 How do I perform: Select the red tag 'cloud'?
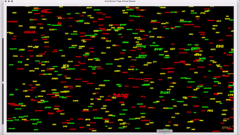[30, 32]
